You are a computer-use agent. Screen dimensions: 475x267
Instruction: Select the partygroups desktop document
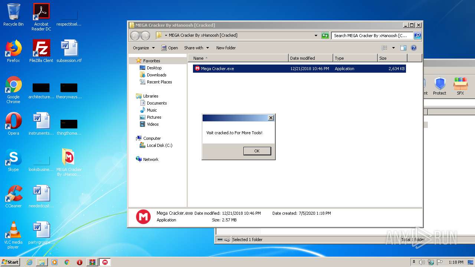pos(41,233)
